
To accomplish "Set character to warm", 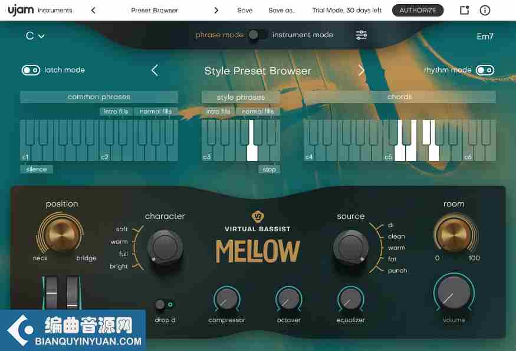I will pos(119,242).
